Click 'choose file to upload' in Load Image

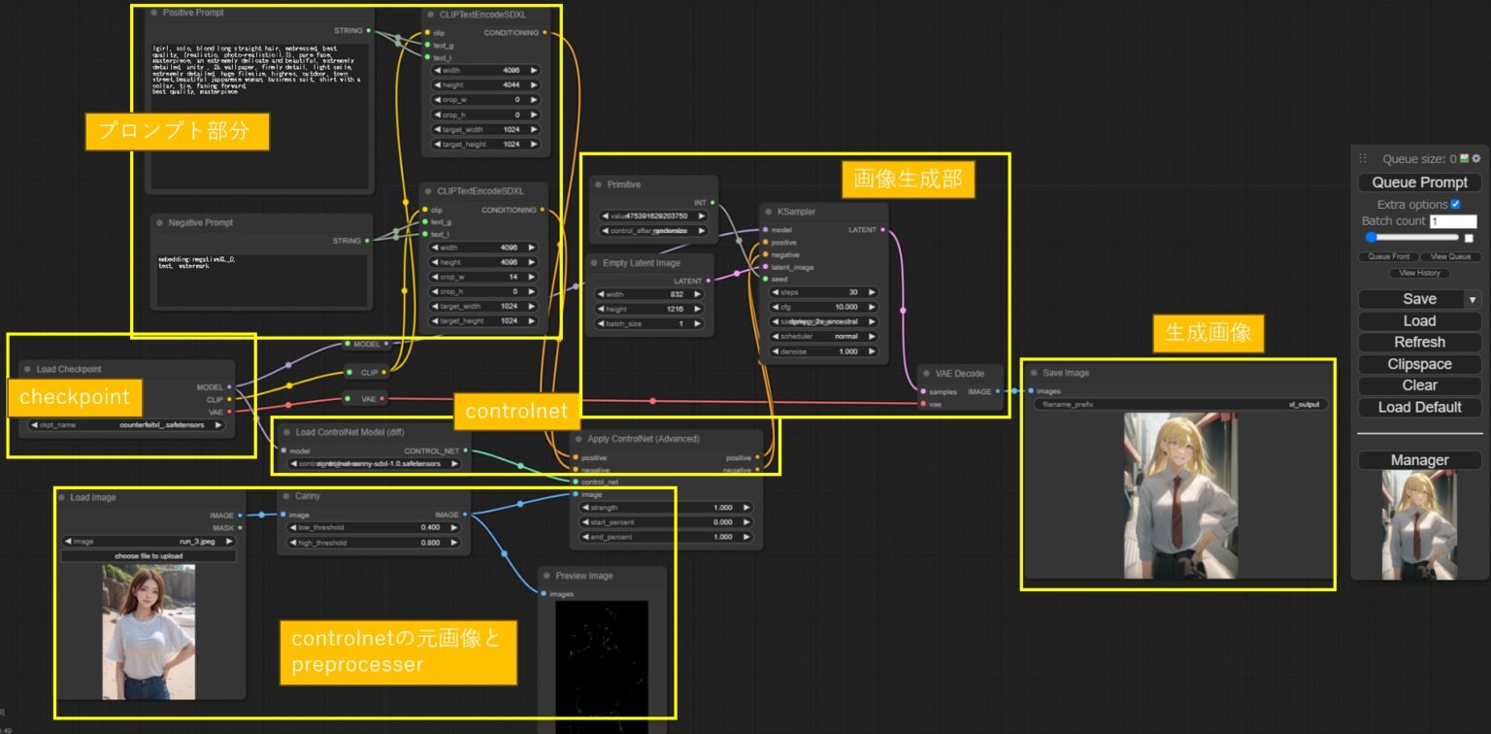[148, 555]
